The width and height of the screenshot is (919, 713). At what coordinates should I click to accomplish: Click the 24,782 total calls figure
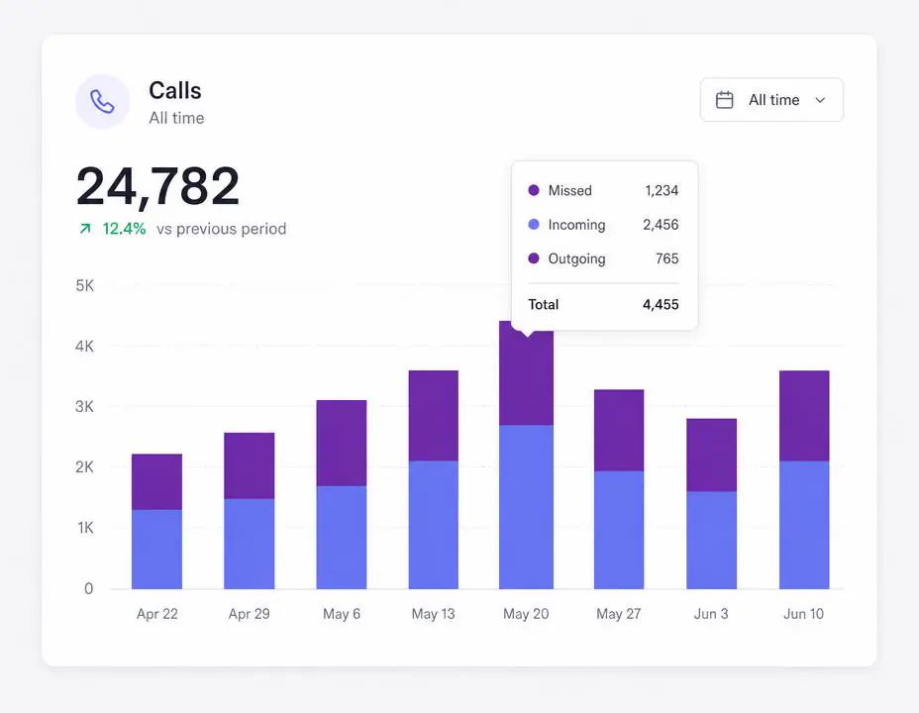coord(157,186)
